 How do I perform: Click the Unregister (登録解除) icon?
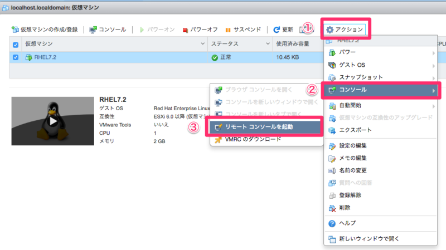(x=332, y=195)
